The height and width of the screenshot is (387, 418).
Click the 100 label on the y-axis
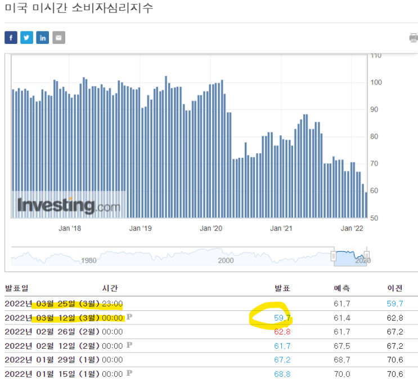click(376, 82)
